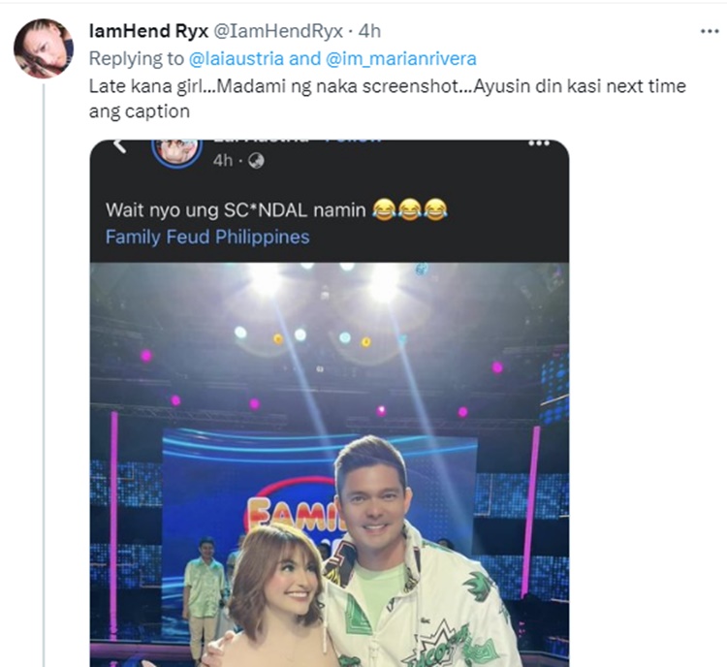The height and width of the screenshot is (667, 727).
Task: Click the IamHend Ryx display name
Action: point(147,31)
